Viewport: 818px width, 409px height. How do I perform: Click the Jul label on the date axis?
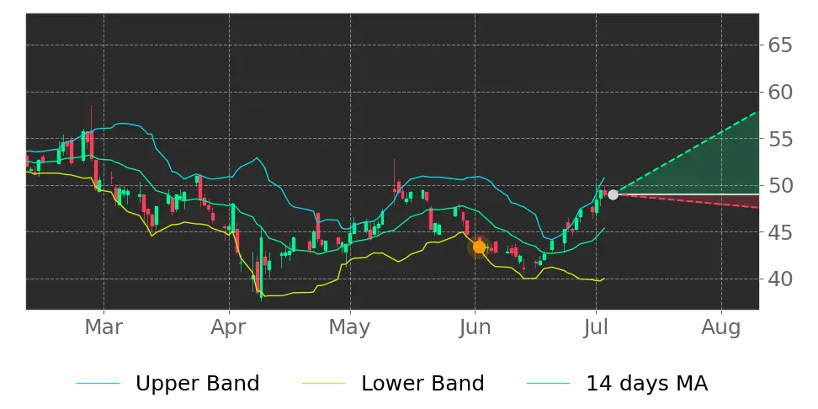(x=597, y=327)
